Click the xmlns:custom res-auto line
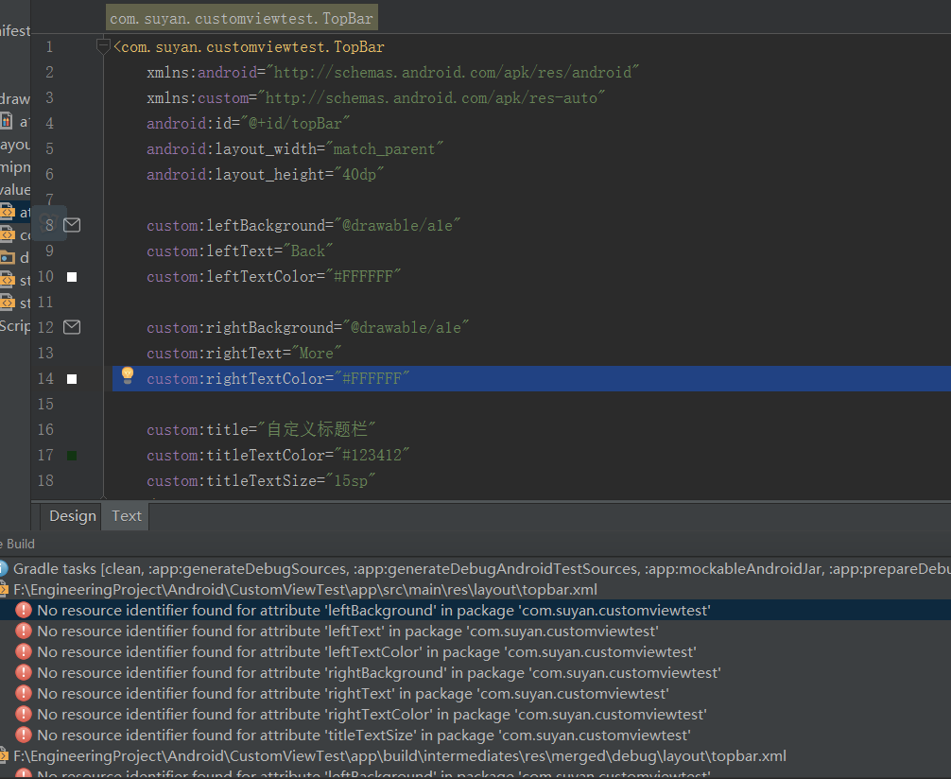Screen dimensions: 951x779 pos(375,97)
